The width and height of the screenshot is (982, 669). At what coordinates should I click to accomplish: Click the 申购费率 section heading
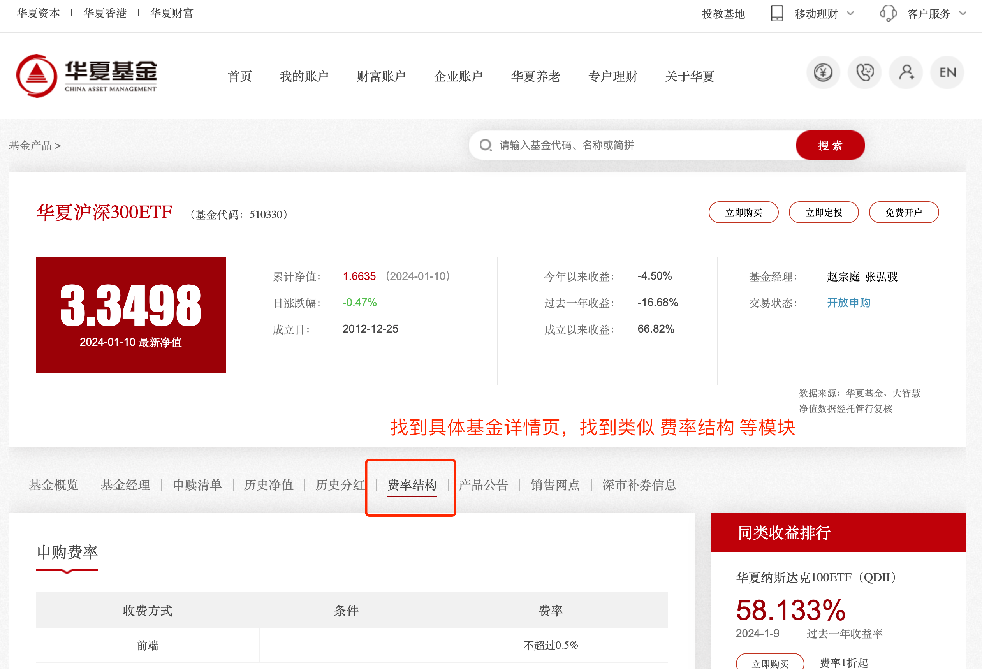tap(67, 552)
